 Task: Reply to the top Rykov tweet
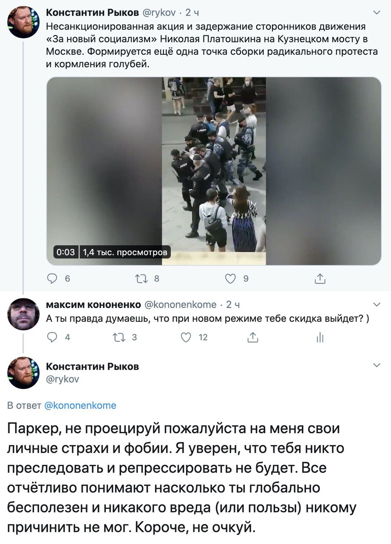point(52,279)
